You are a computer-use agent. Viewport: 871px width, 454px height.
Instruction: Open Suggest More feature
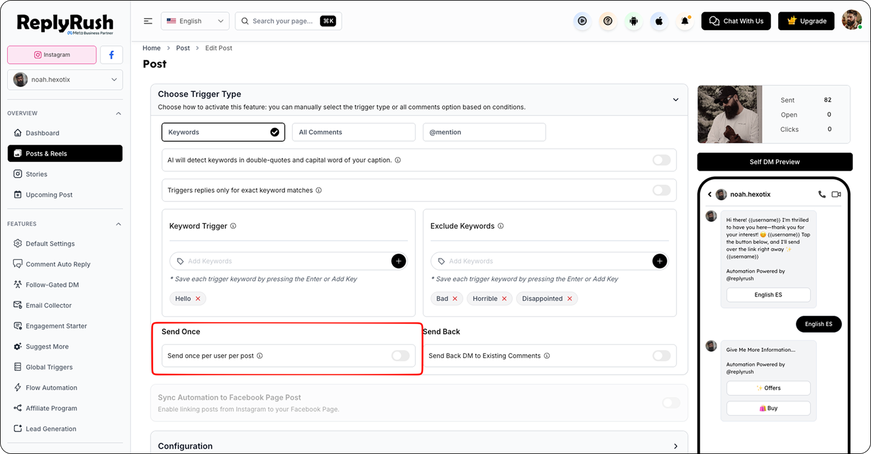65,347
